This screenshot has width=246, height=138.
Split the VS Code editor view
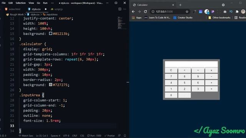coord(120,9)
